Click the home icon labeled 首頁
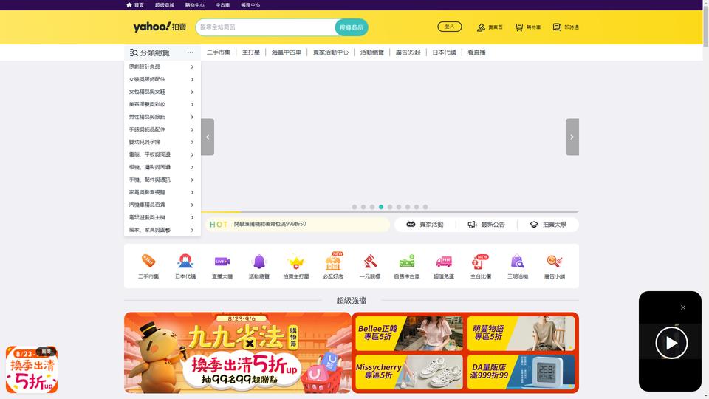Screen dimensions: 709x399 click(129, 5)
